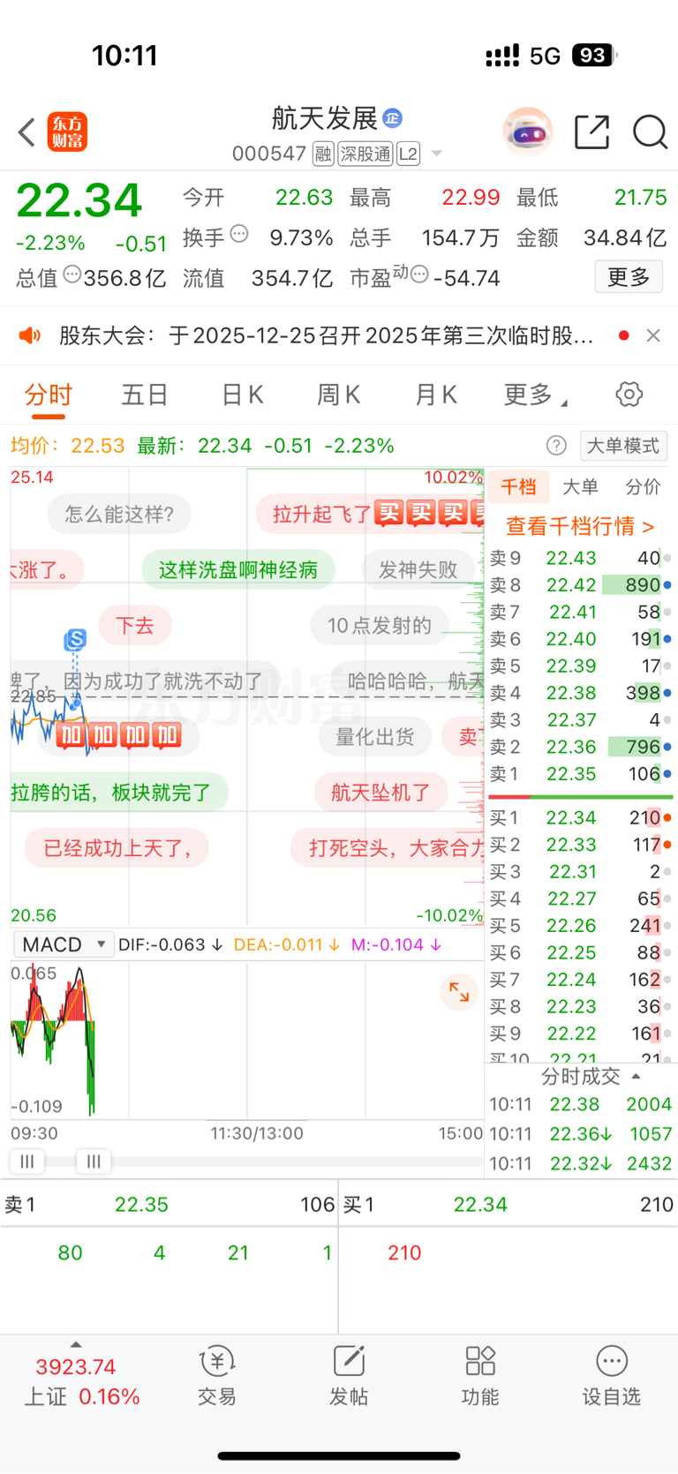Tap the 深股通 tag
The height and width of the screenshot is (1474, 678).
pyautogui.click(x=365, y=154)
